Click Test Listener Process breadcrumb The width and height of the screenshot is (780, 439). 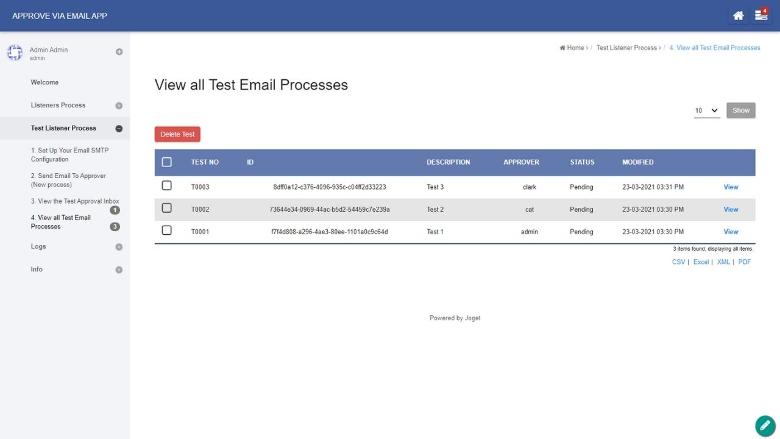click(626, 48)
